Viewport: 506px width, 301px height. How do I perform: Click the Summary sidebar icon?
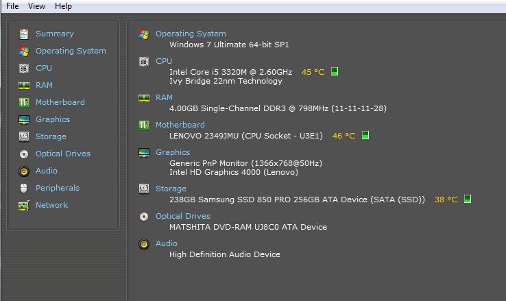[24, 34]
